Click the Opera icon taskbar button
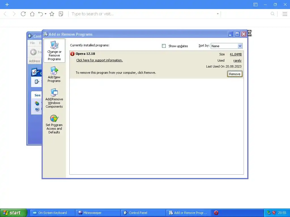The width and height of the screenshot is (290, 217). click(x=216, y=213)
